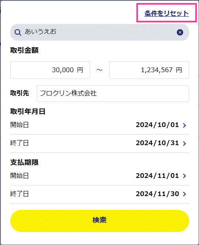Focus the あいうえお search field
The height and width of the screenshot is (245, 199).
[100, 32]
